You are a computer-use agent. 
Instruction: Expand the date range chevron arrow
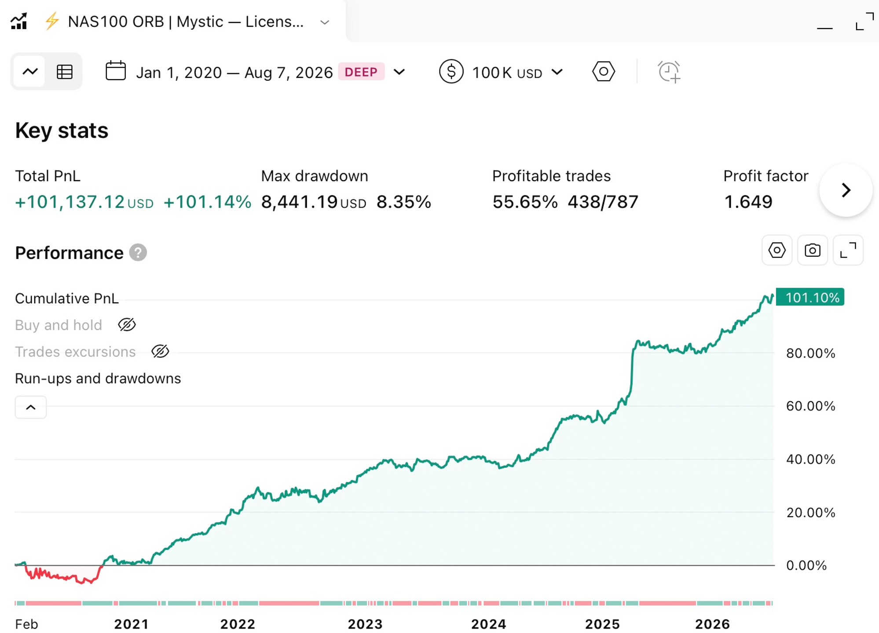pyautogui.click(x=399, y=72)
